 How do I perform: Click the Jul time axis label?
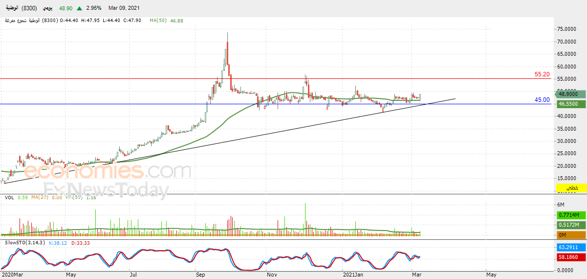click(132, 275)
